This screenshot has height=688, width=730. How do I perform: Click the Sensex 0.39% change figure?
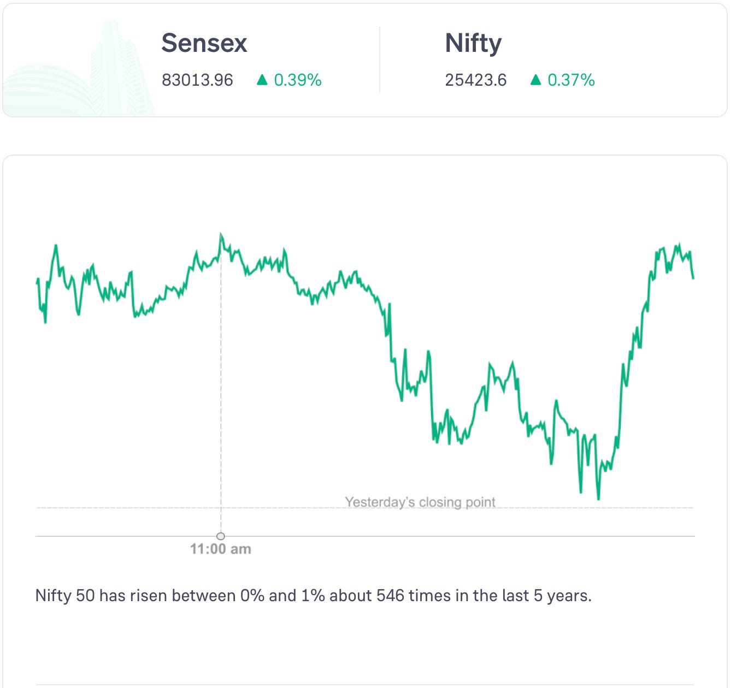click(298, 80)
